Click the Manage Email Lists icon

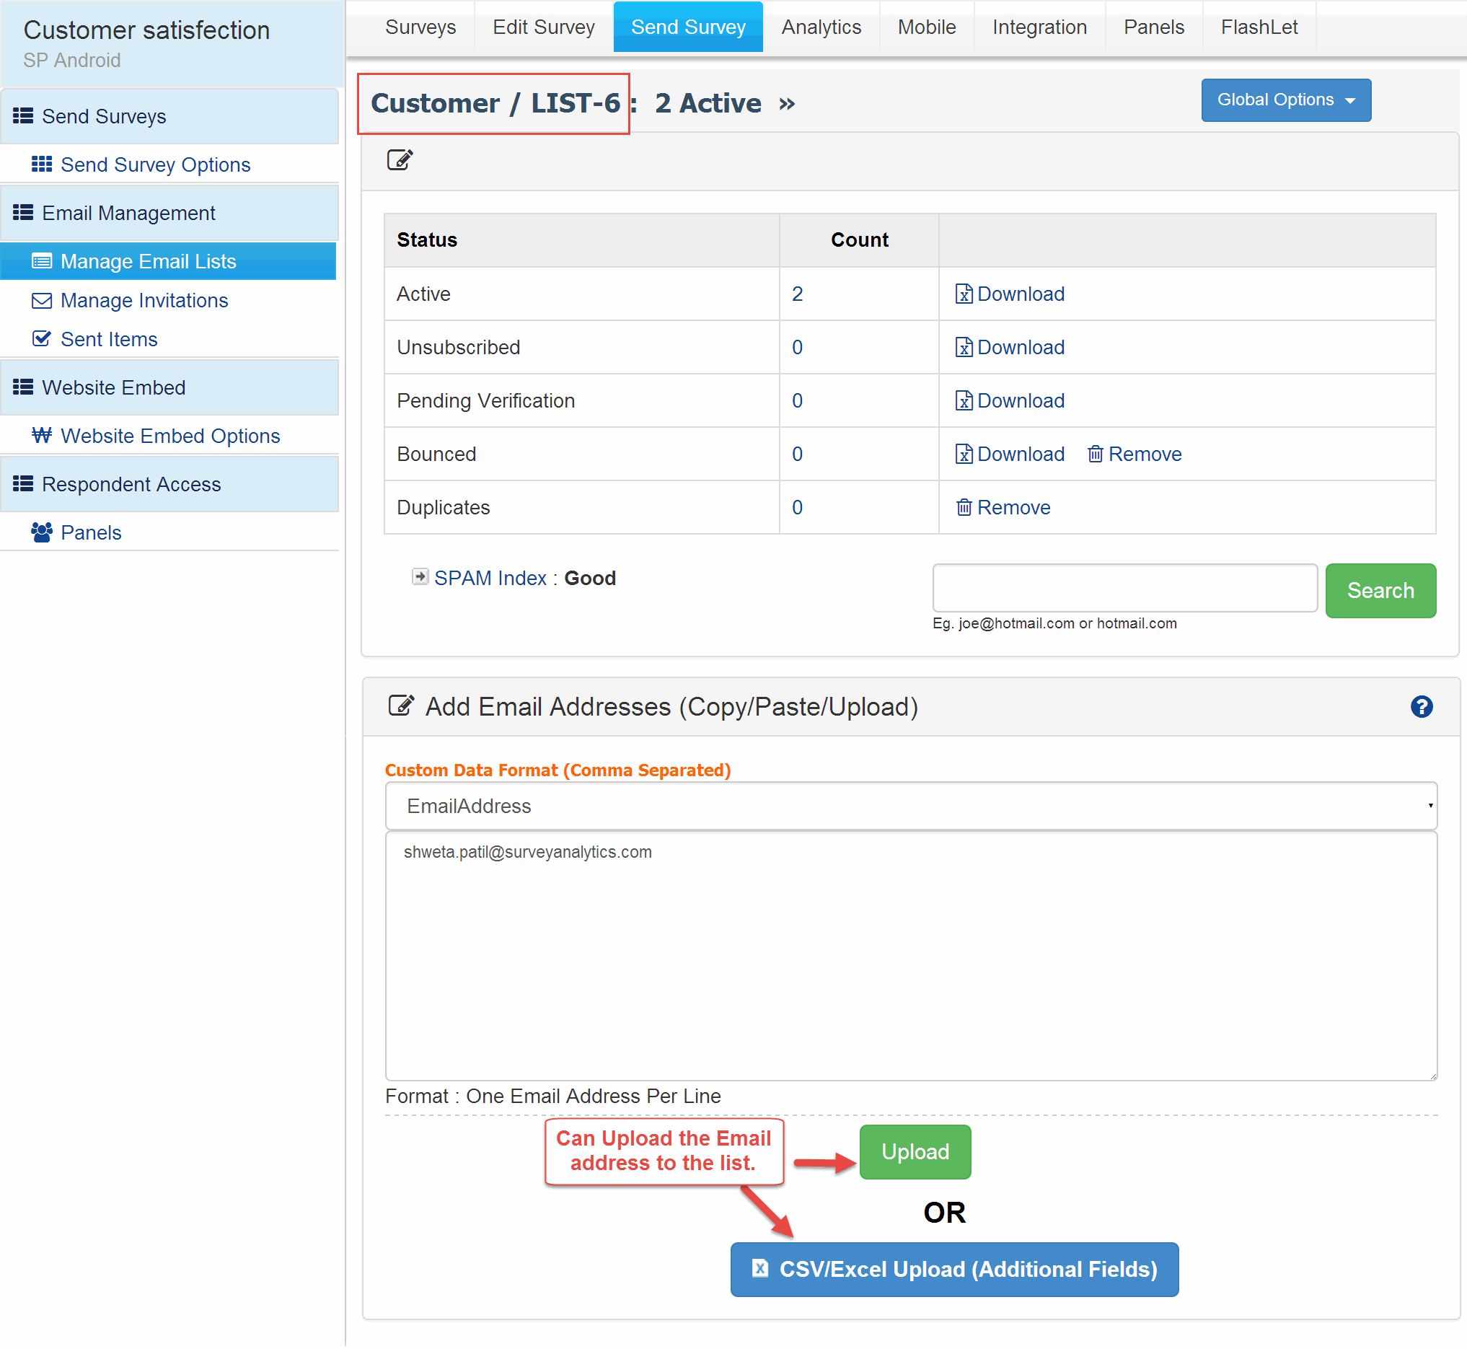(42, 260)
